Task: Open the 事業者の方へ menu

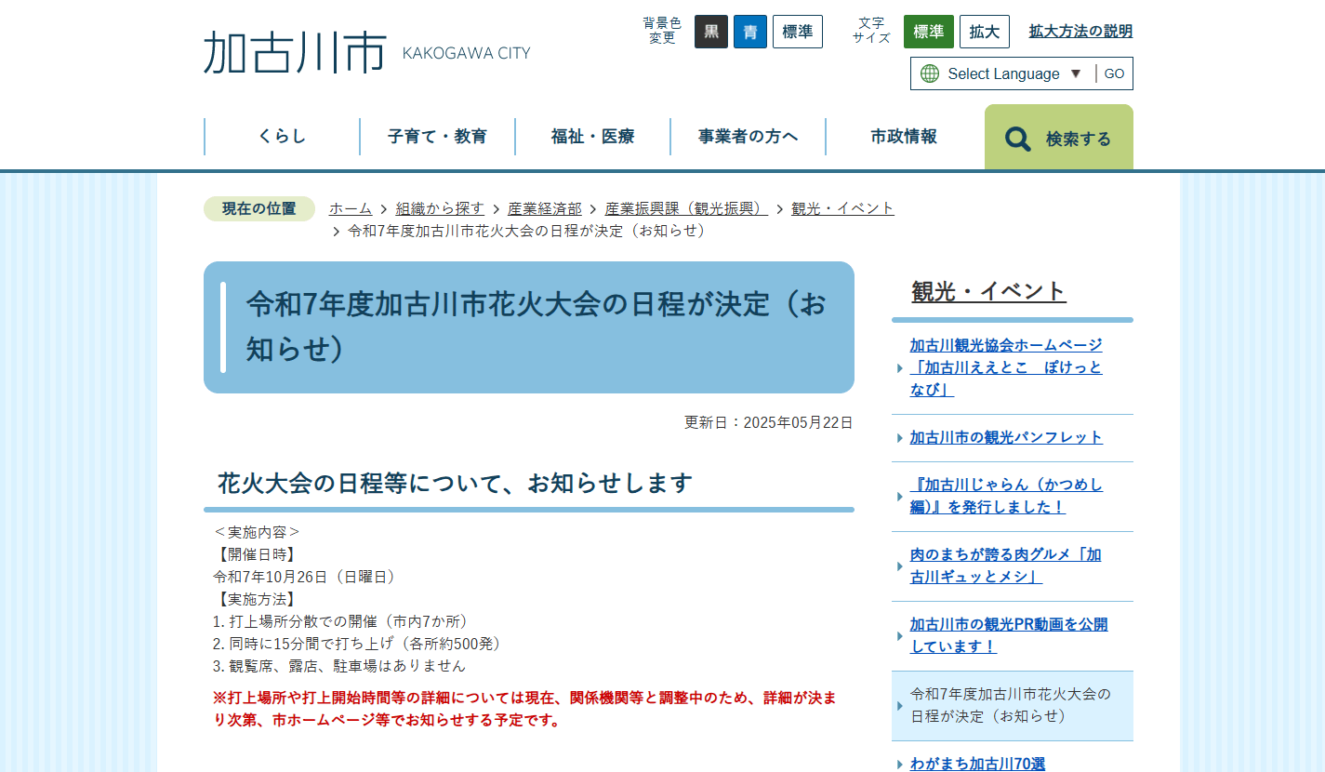Action: tap(748, 137)
